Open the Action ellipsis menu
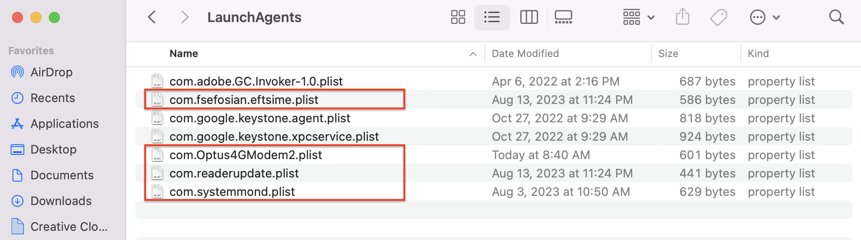861x240 pixels. tap(764, 17)
